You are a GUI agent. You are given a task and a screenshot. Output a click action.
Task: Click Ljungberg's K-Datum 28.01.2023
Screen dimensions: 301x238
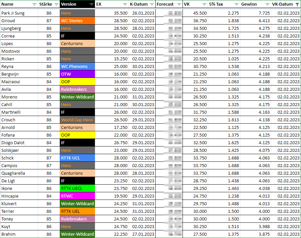click(x=143, y=29)
